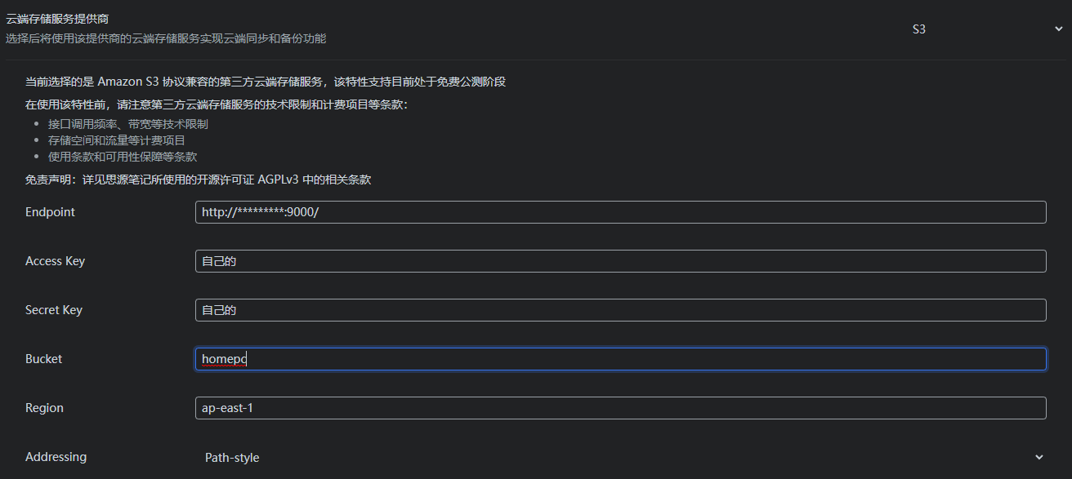Select the Region field with ap-east-1
1072x479 pixels.
click(620, 408)
